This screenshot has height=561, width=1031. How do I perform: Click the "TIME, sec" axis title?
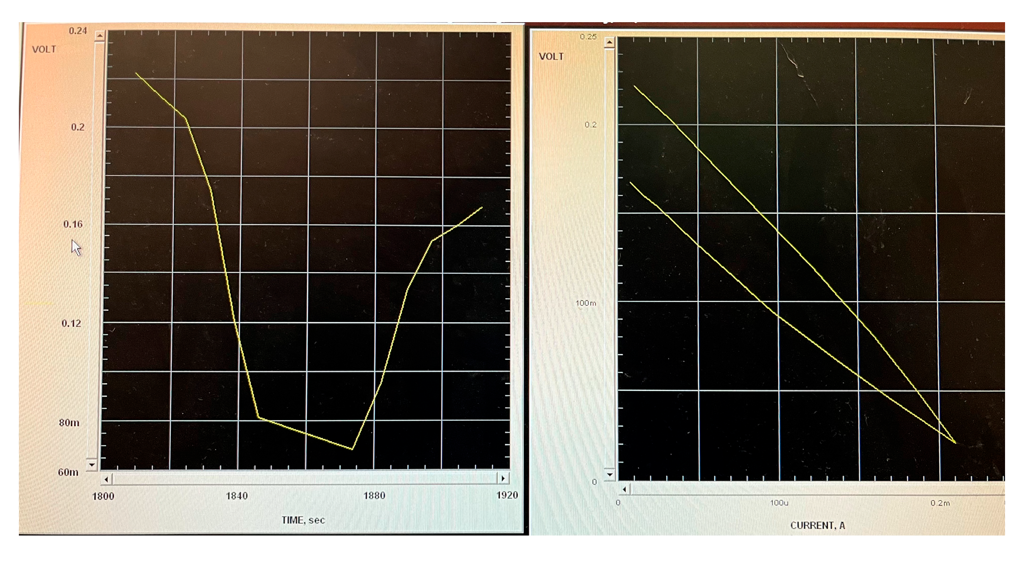pyautogui.click(x=303, y=520)
